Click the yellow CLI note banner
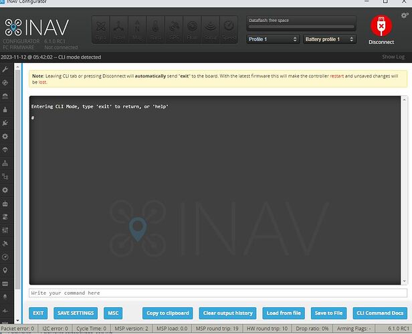412x334 pixels. pos(218,79)
